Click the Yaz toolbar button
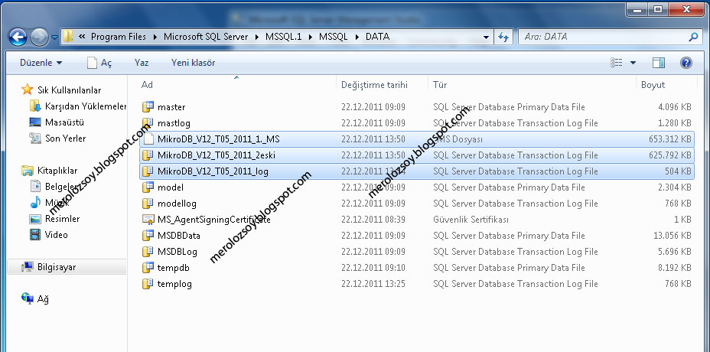This screenshot has width=710, height=352. click(142, 63)
